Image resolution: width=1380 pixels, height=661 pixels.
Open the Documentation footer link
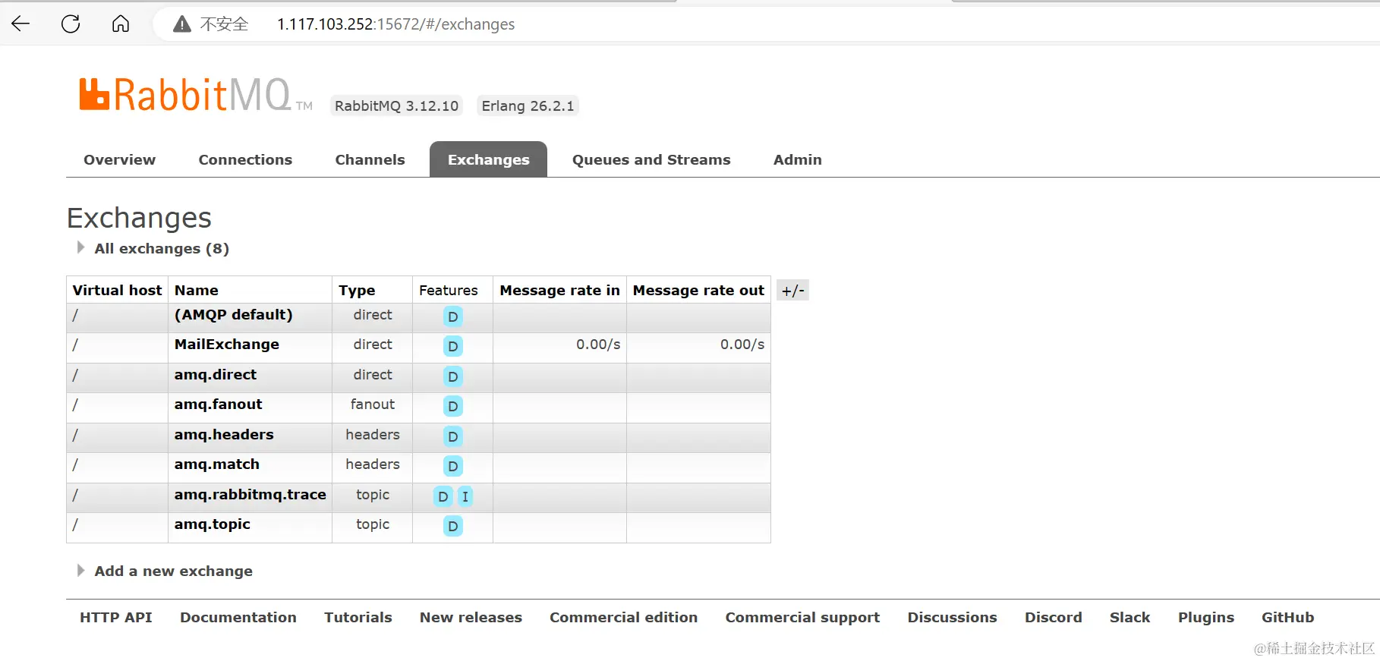coord(238,617)
